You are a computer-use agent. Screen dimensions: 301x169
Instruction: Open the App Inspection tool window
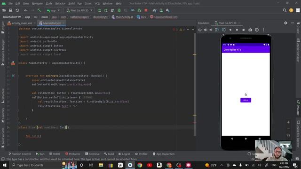164,154
